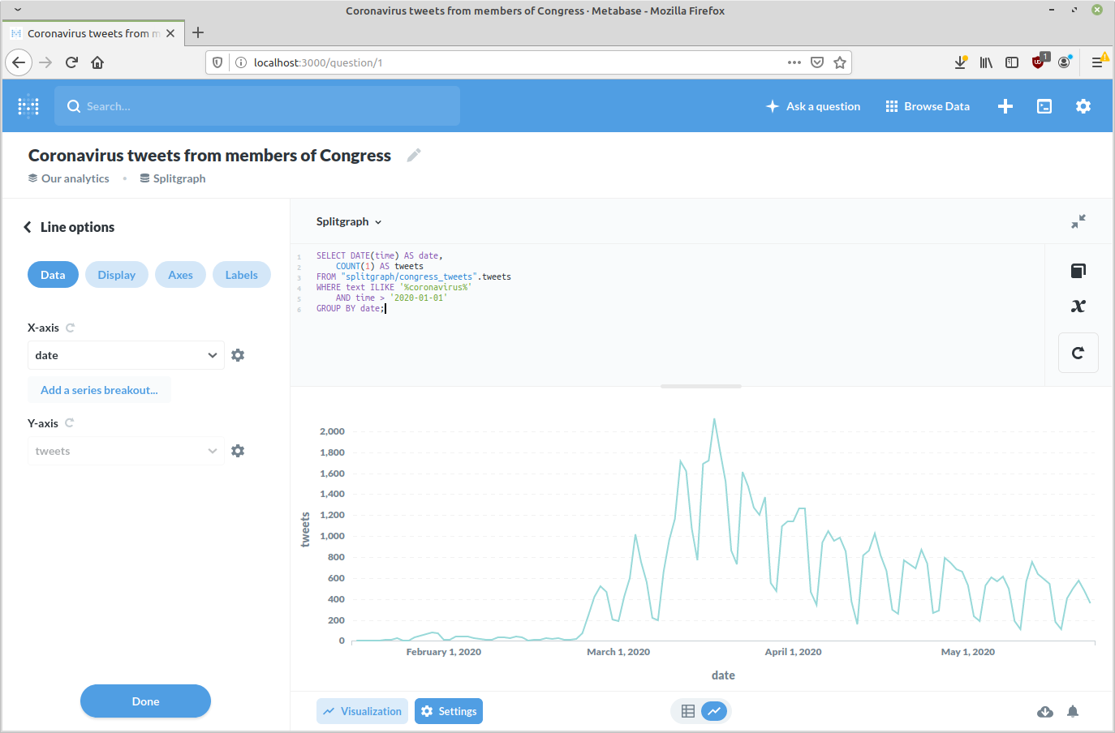
Task: Reload the page in Firefox toolbar
Action: [71, 62]
